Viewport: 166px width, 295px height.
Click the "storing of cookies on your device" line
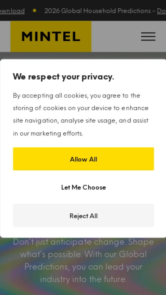coord(81,108)
